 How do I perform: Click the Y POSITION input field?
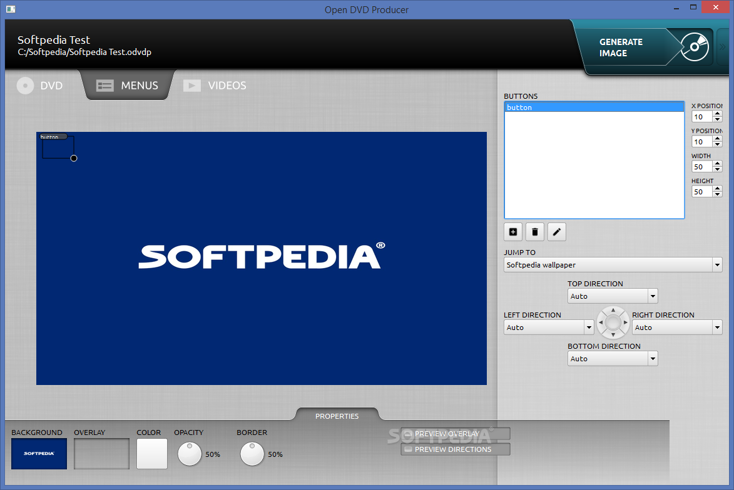[x=702, y=142]
